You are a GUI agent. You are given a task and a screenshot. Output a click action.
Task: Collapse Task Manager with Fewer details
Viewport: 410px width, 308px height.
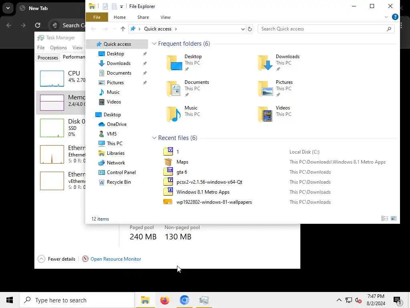pos(56,259)
